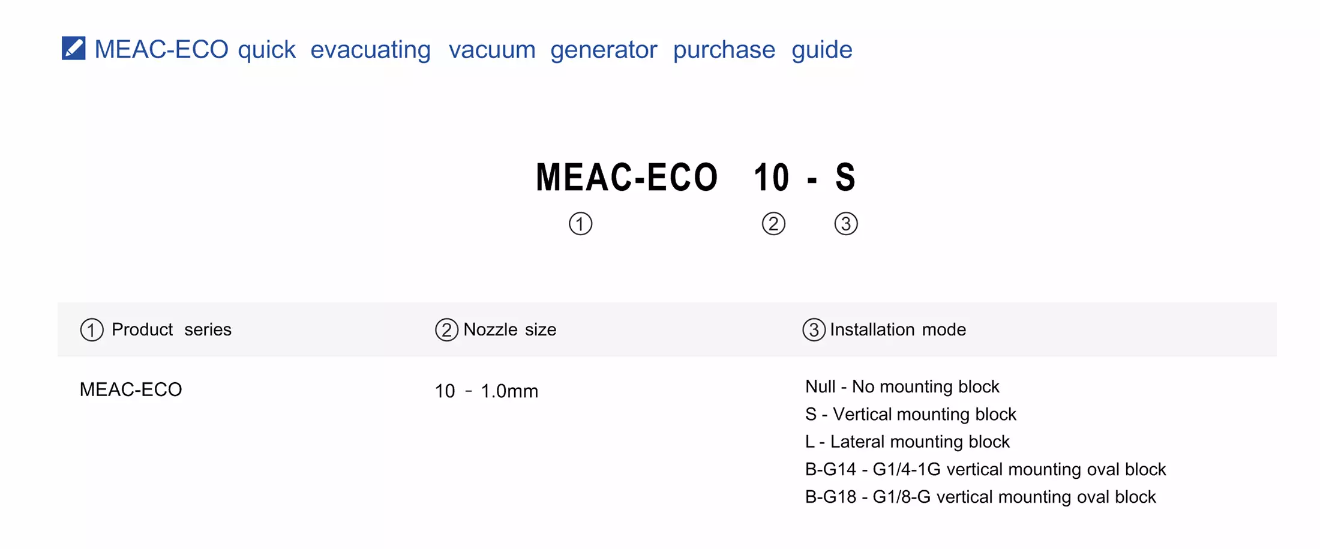Click the blue purchase guide title text

[473, 49]
